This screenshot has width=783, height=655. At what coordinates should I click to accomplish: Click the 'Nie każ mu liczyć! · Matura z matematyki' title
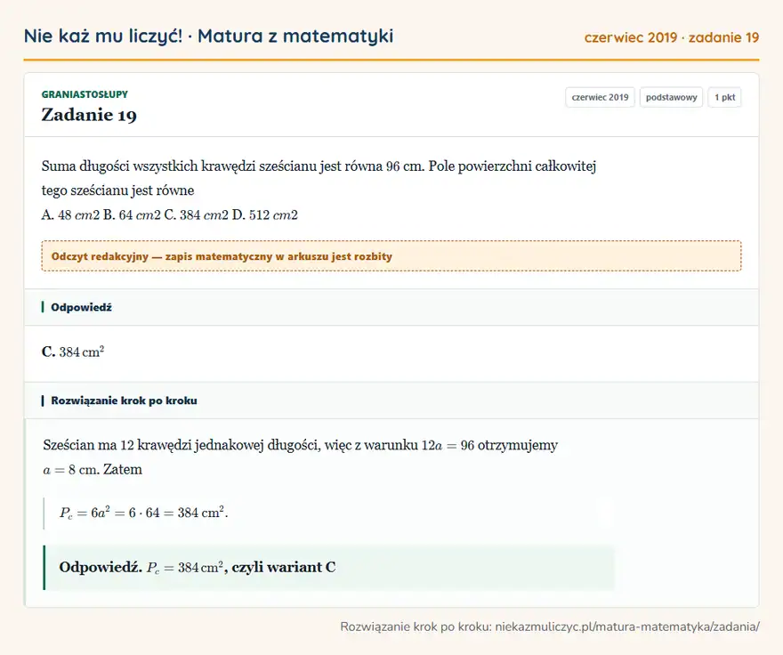[x=209, y=36]
